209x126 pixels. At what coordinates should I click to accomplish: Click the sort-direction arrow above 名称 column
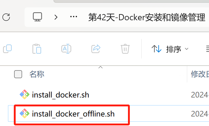100,67
